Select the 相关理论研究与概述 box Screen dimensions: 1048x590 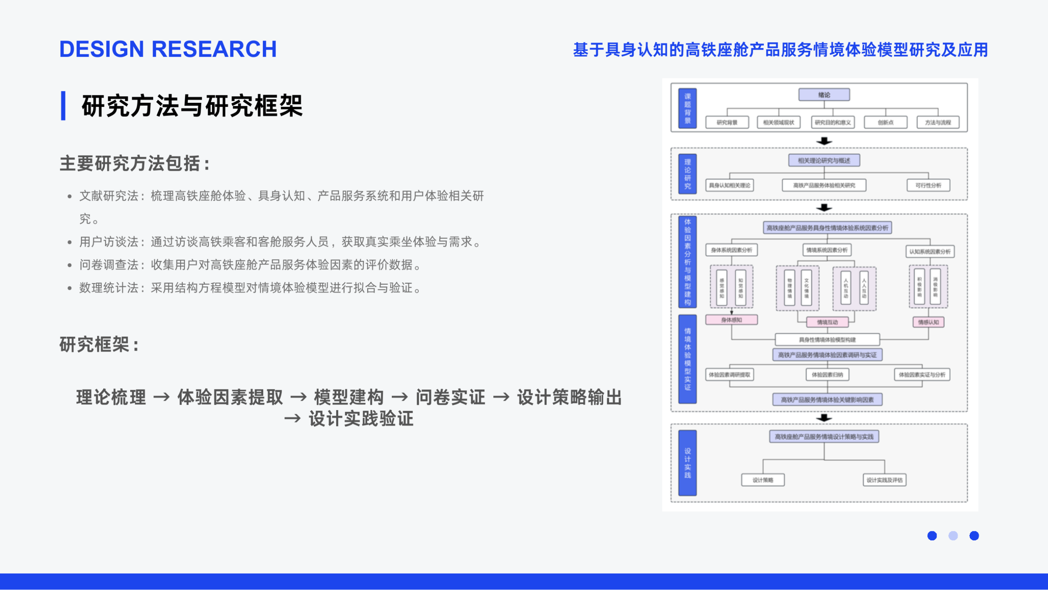click(824, 161)
